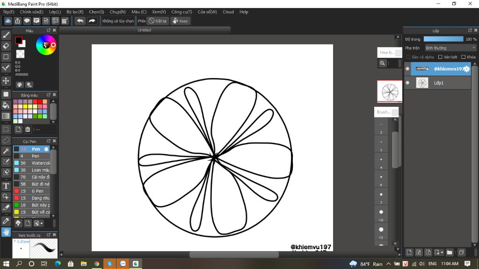Switch to the Untitled canvas tab
479x269 pixels.
click(x=144, y=30)
